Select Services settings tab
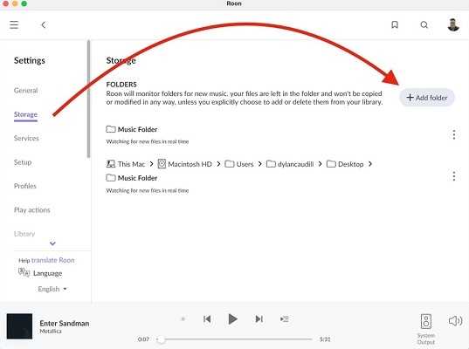Screen dimensions: 469x349 [26, 138]
